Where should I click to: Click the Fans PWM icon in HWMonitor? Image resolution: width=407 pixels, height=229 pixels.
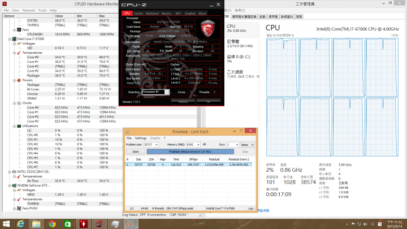pos(19,208)
